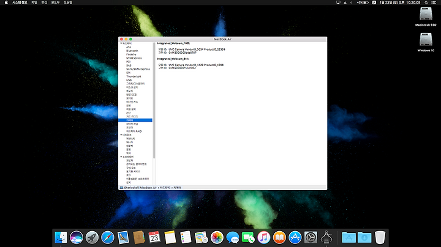Viewport: 441px width, 247px height.
Task: Open Applications folder stack in Dock
Action: pos(349,237)
